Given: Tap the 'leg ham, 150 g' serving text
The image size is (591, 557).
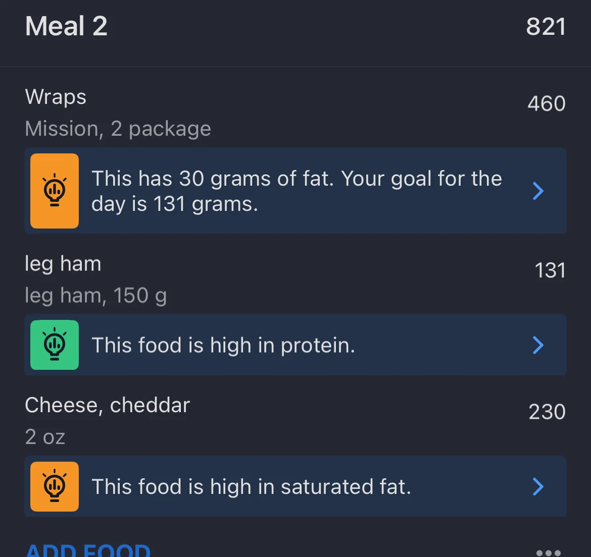Looking at the screenshot, I should coord(95,296).
